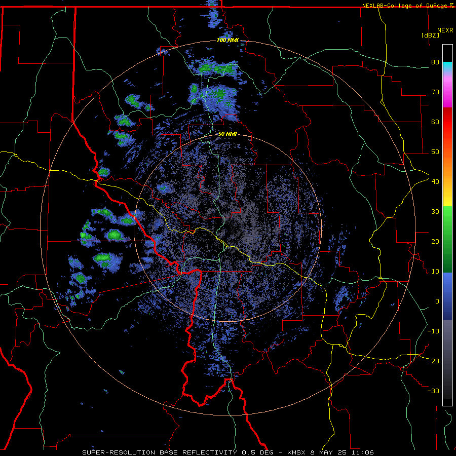Click the 30 value on dBZ scale
The image size is (456, 456).
pos(435,212)
